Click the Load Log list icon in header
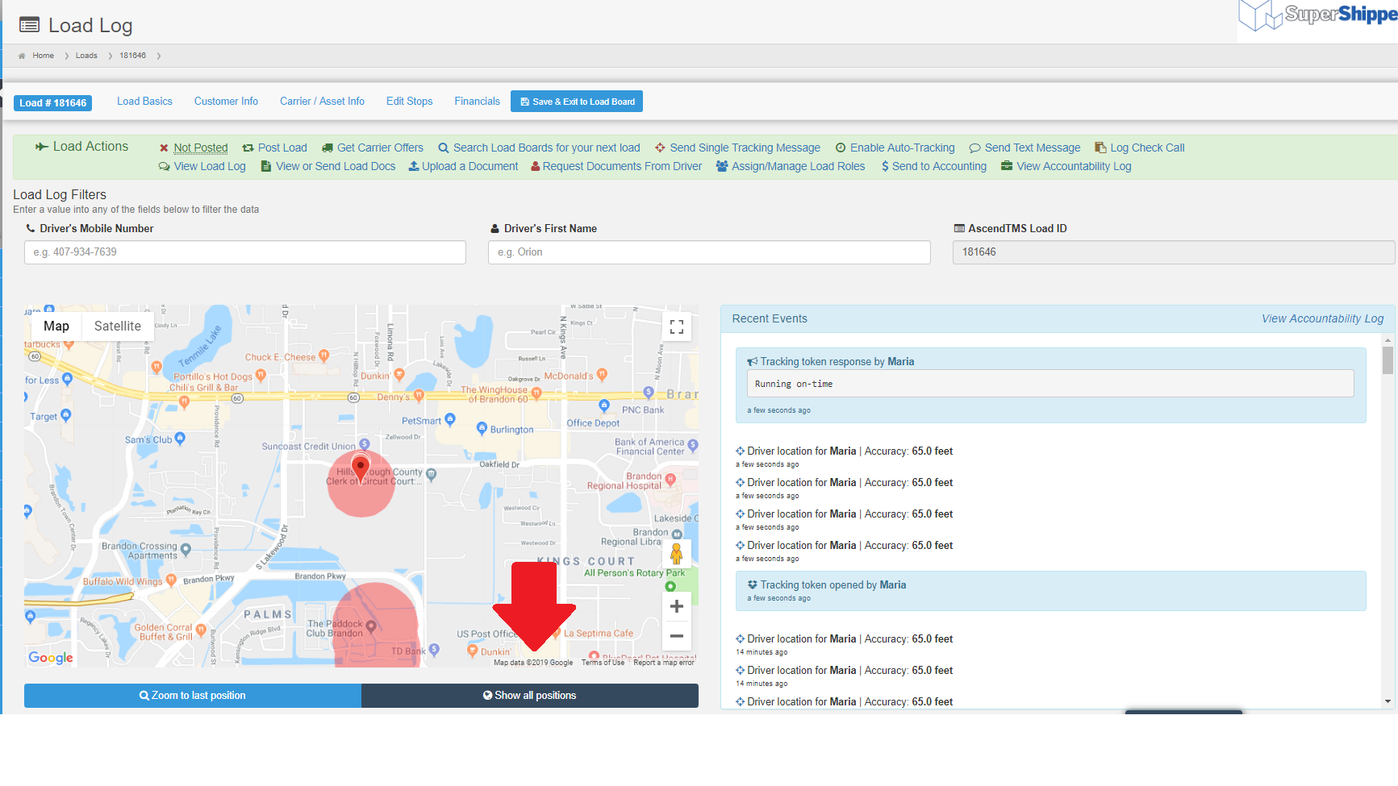The image size is (1398, 786). point(29,25)
